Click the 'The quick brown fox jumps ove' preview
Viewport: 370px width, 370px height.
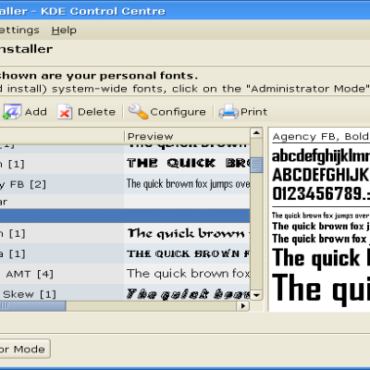188,184
